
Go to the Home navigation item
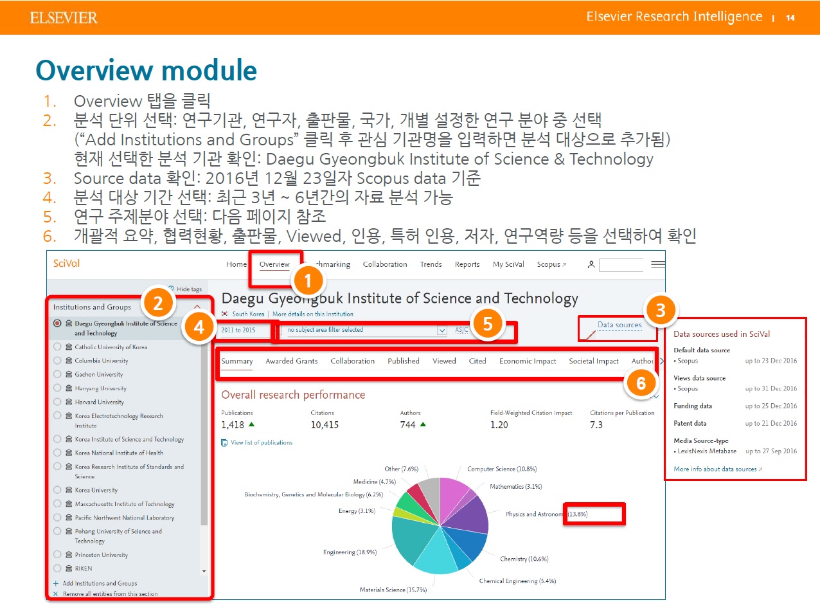tap(236, 264)
